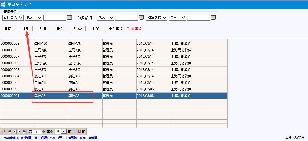Go to the previous page arrow
The image size is (308, 141).
click(14, 131)
